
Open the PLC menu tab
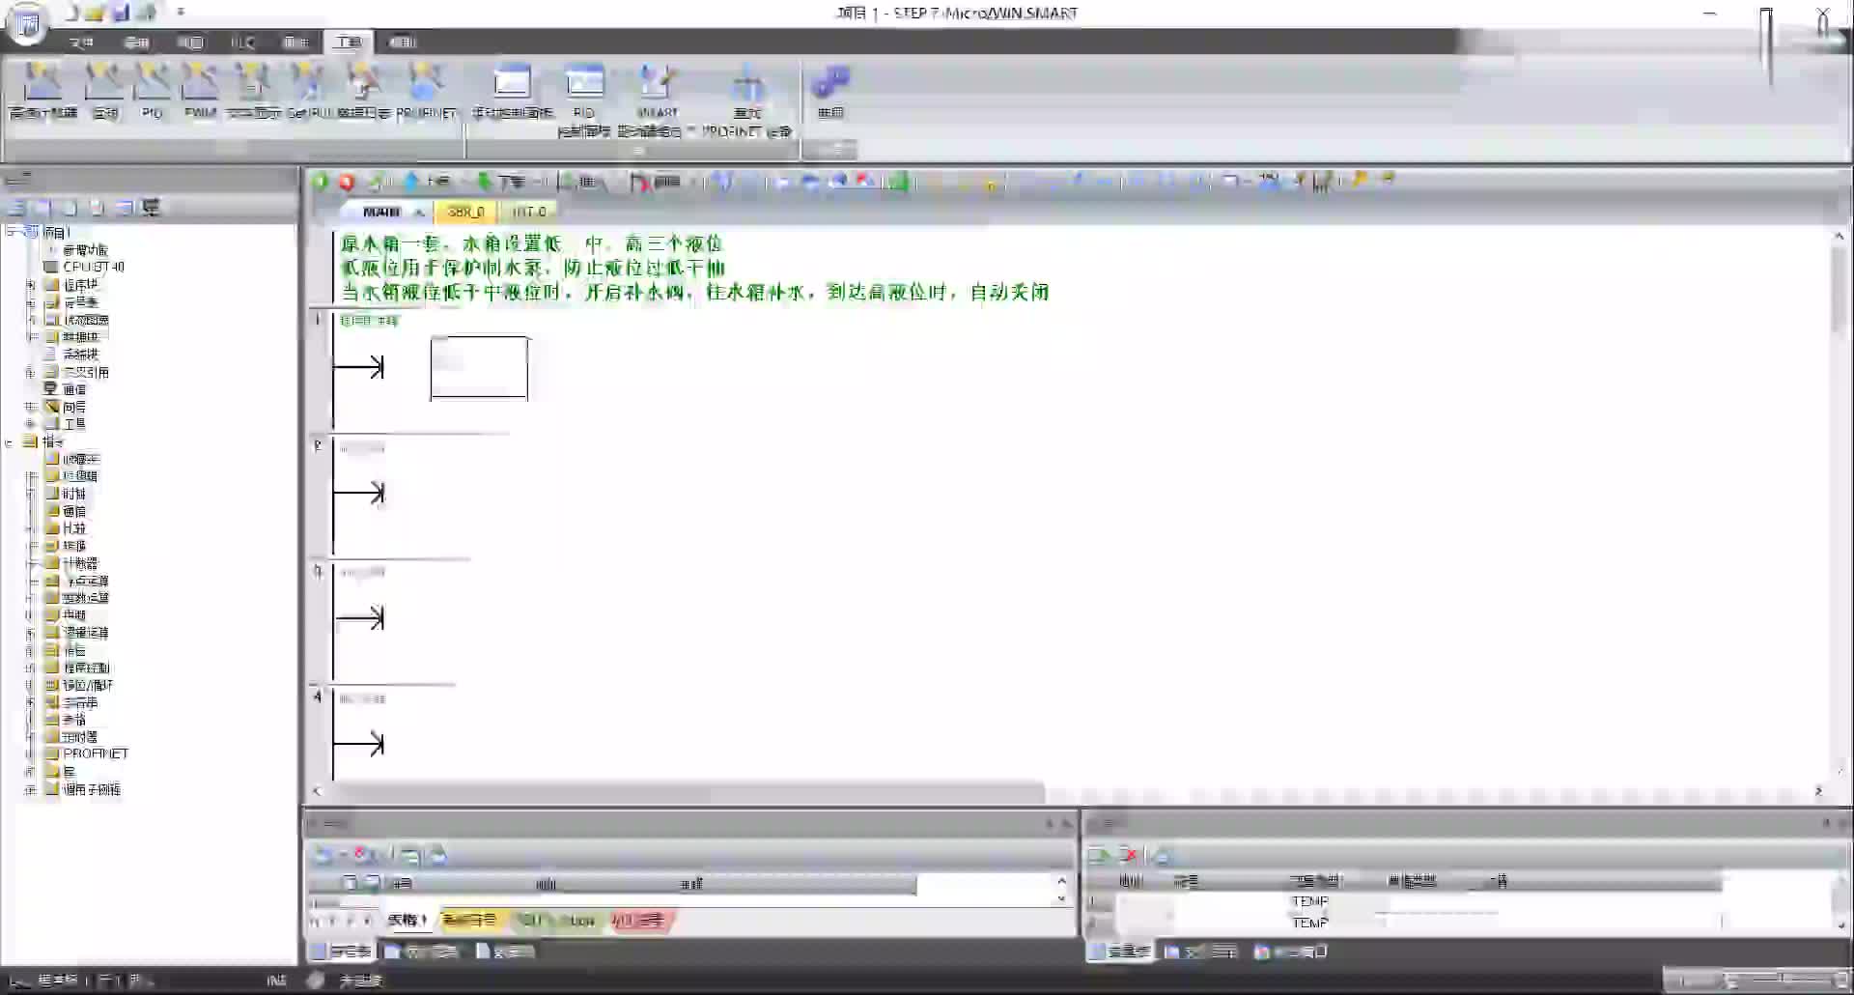pos(242,43)
